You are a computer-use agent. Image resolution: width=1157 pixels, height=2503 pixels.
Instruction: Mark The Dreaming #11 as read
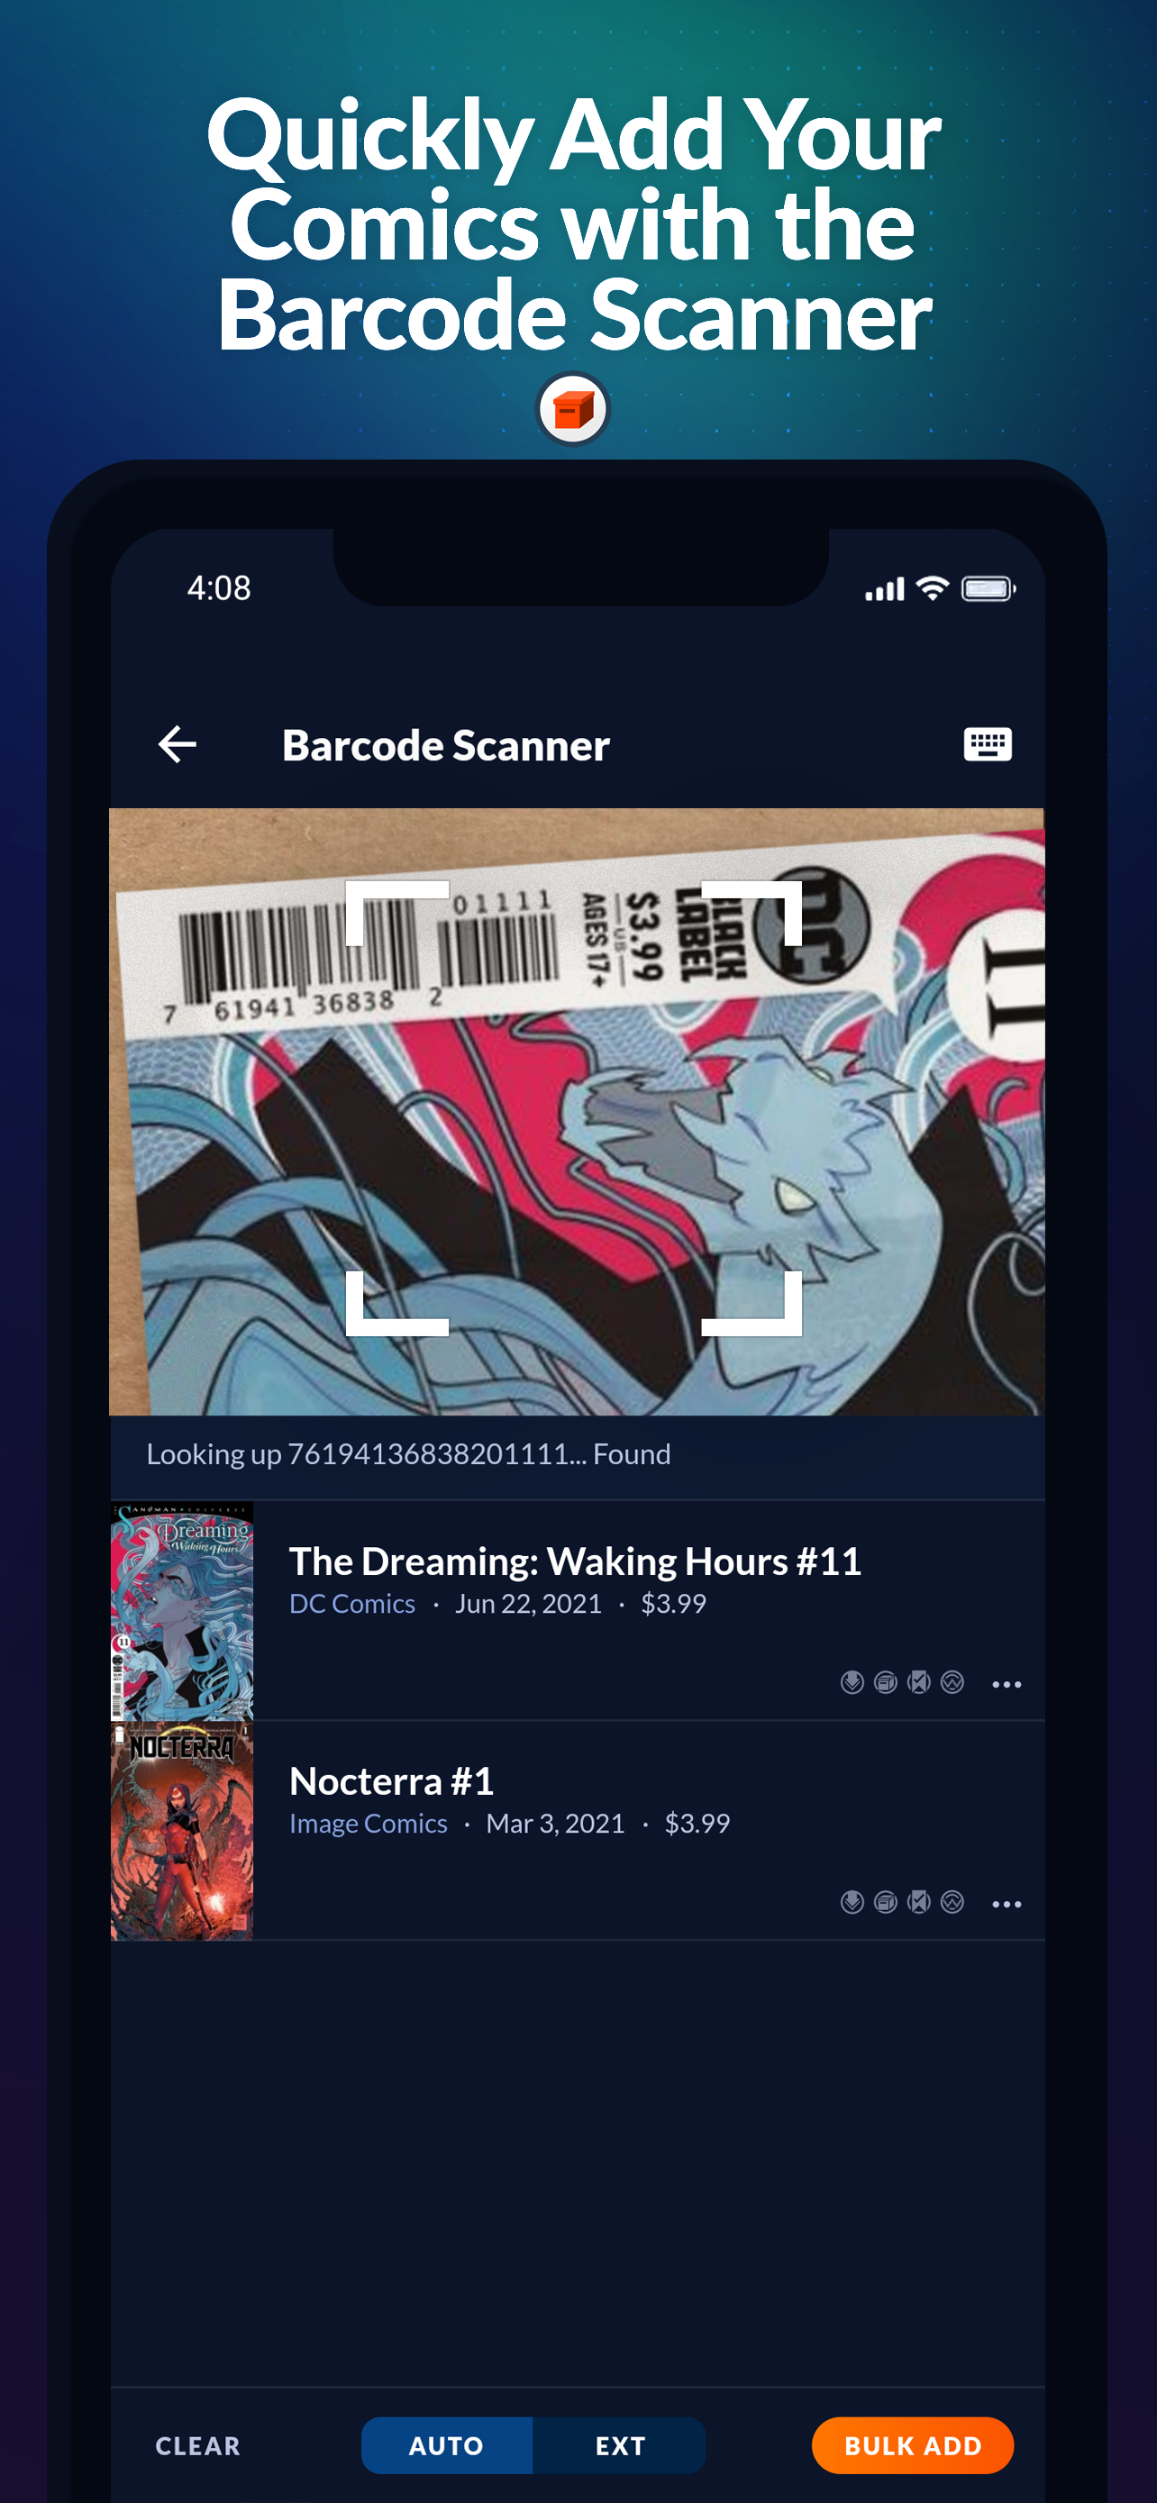[918, 1682]
